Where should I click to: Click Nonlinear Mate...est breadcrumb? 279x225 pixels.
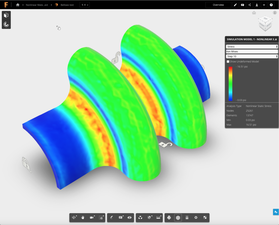[x=37, y=5]
